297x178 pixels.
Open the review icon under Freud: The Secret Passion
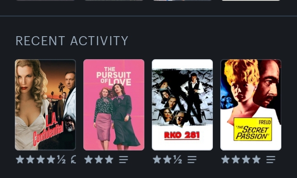271,160
